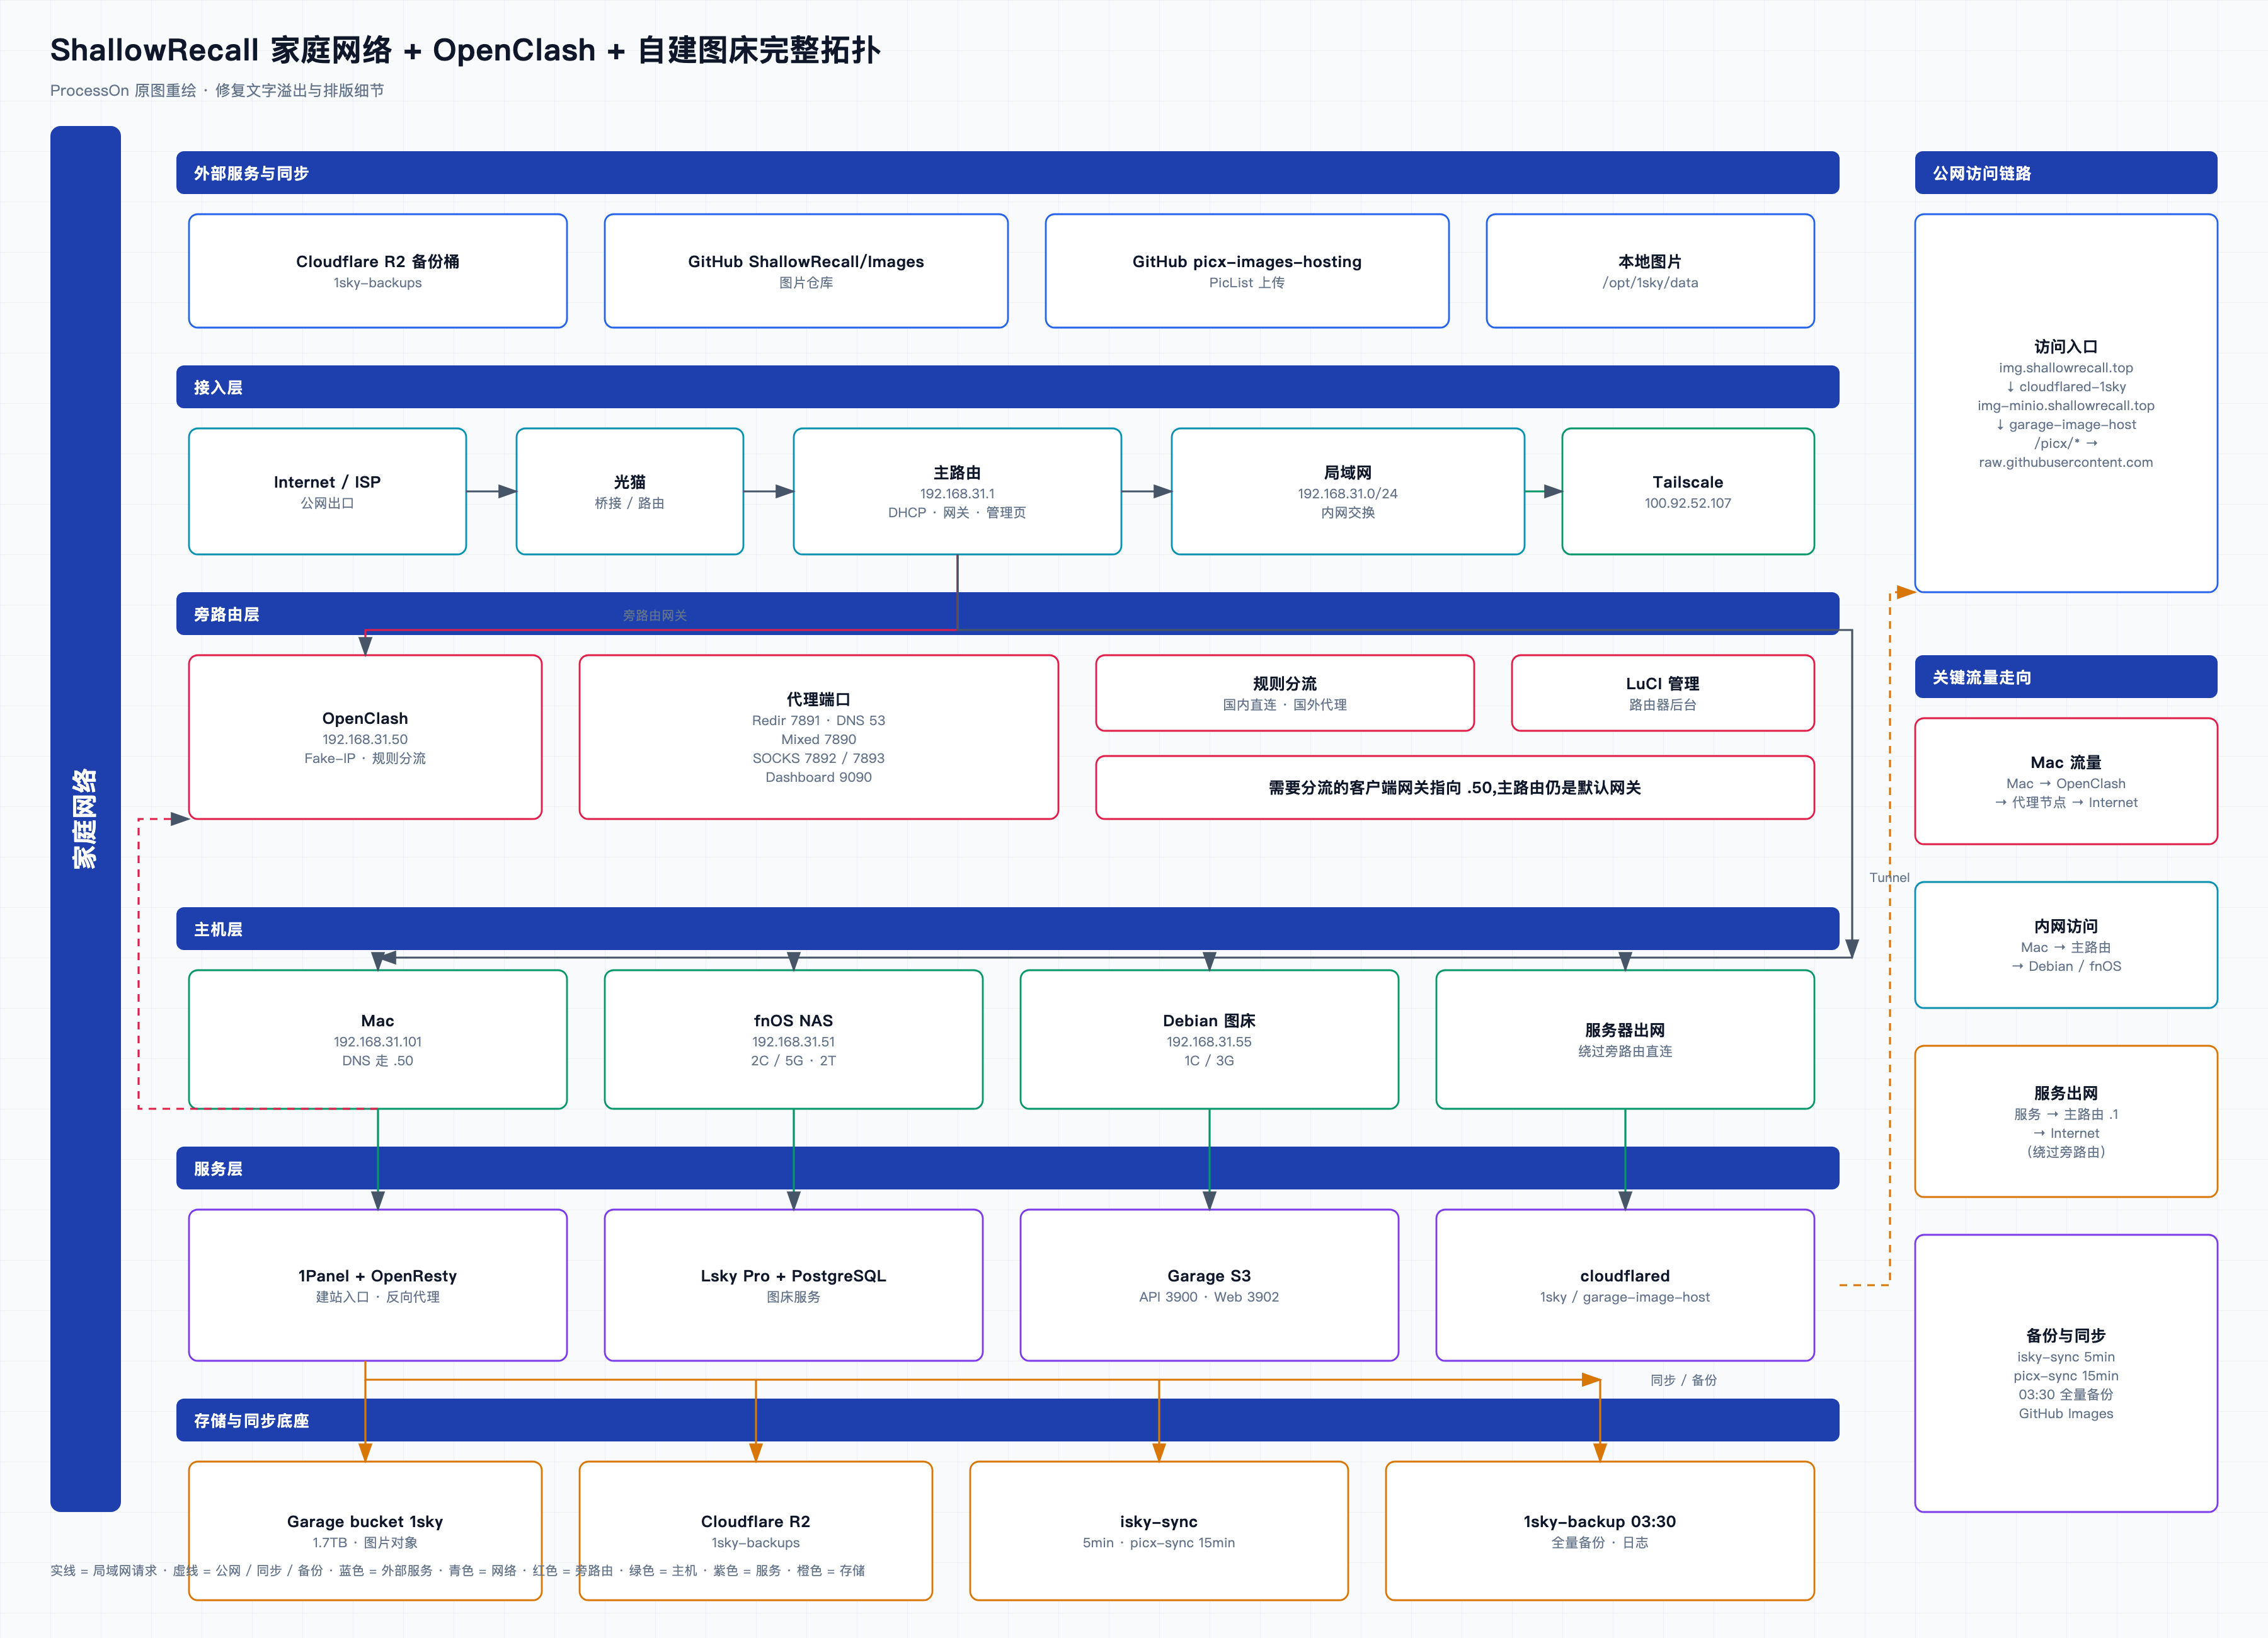Click the 局域网 192.168.31.0/24 box
The height and width of the screenshot is (1638, 2268).
click(1348, 491)
